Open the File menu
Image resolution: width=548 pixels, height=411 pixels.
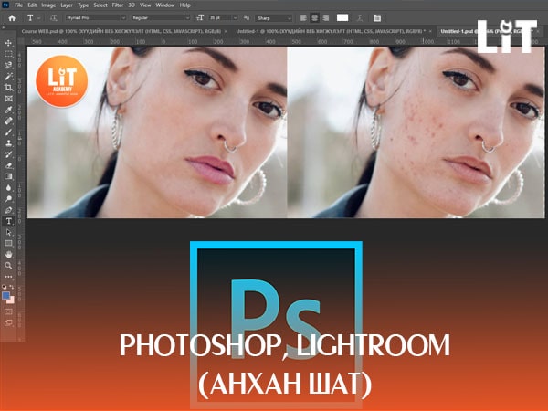click(x=18, y=5)
